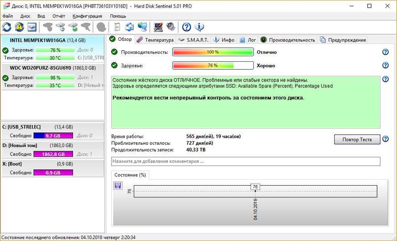Screen dimensions: 397x241
Task: Click the 1862,8 GB free space bar
Action: 53,154
